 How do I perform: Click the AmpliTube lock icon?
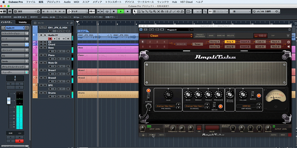click(x=143, y=135)
